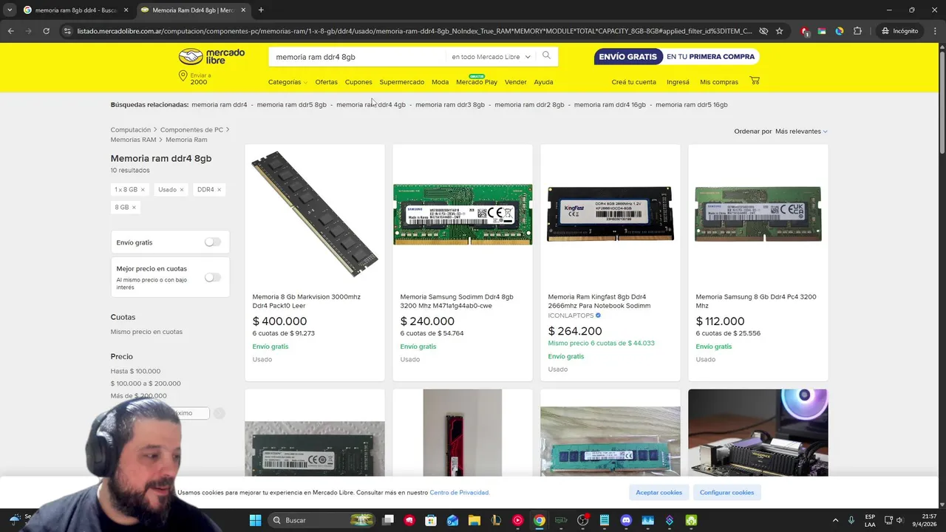The width and height of the screenshot is (946, 532).
Task: Remove the '8 GB' filter chip
Action: (134, 208)
